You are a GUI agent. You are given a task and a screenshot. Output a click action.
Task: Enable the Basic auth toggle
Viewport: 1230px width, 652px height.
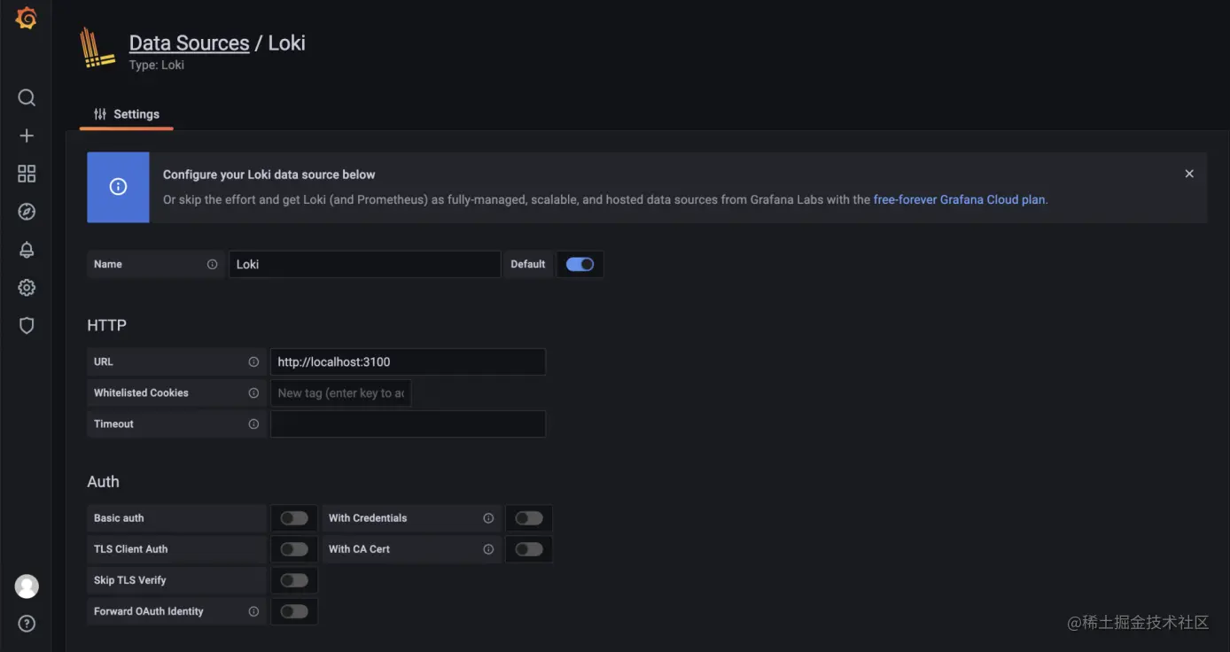click(294, 518)
